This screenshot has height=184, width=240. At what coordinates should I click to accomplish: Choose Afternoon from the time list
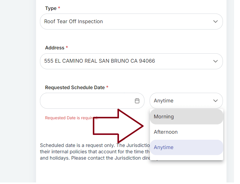coord(166,132)
